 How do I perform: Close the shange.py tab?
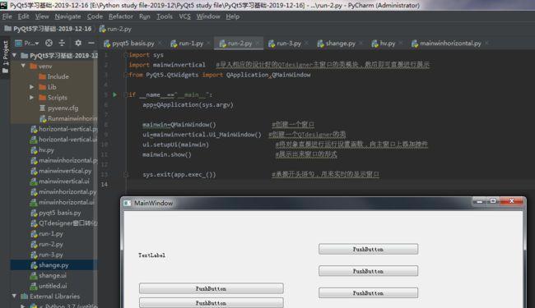point(361,44)
